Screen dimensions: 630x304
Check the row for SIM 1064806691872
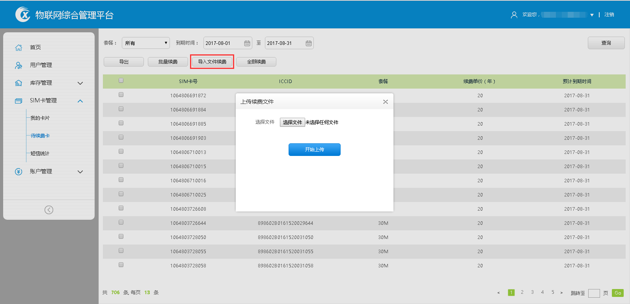(x=121, y=95)
